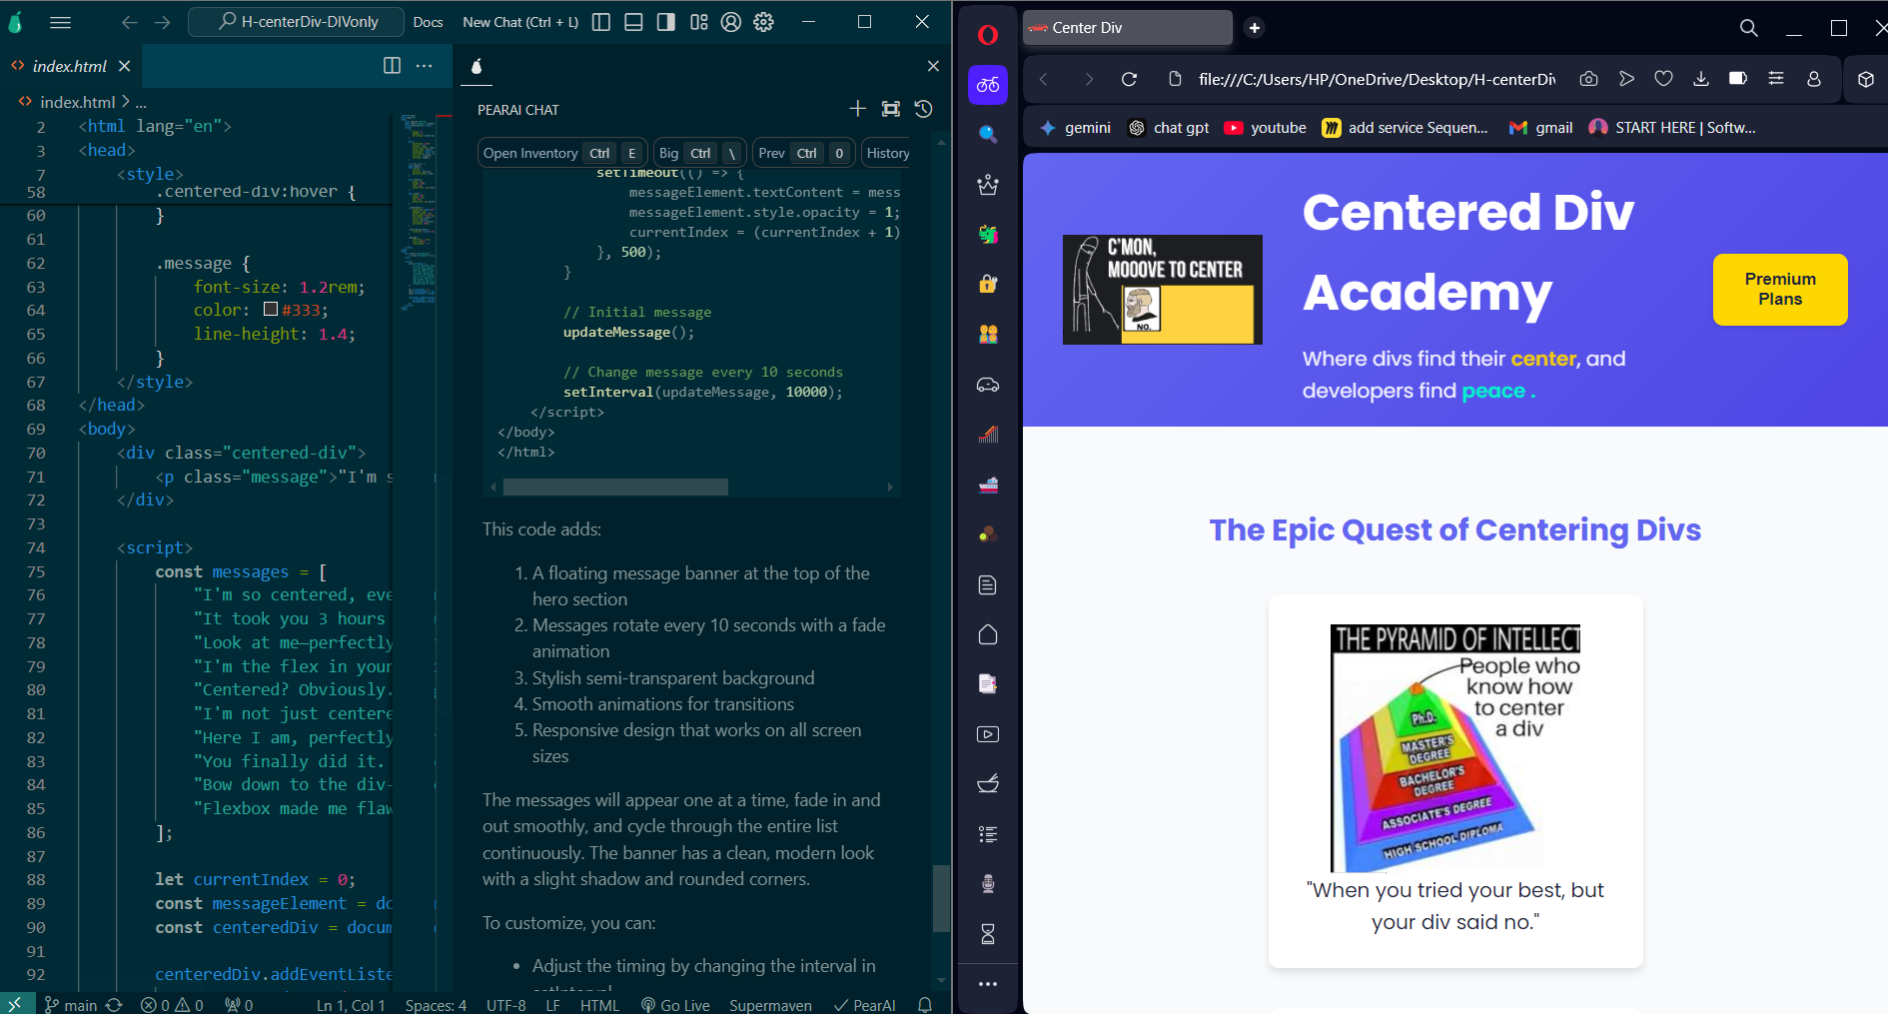Click the Premium Plans button
1888x1014 pixels.
[x=1780, y=289]
